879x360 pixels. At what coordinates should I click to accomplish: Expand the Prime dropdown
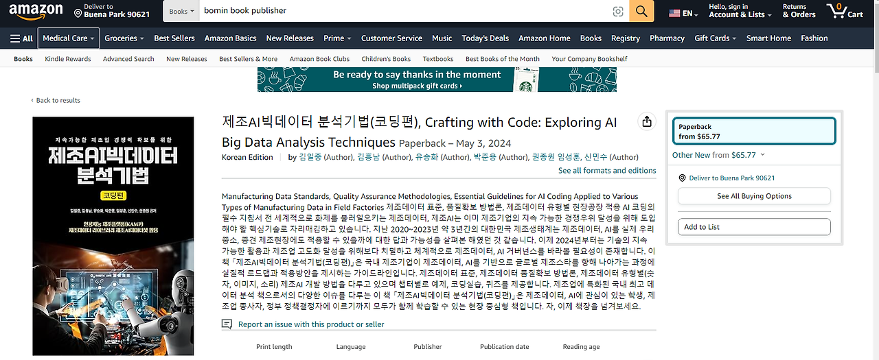point(336,38)
